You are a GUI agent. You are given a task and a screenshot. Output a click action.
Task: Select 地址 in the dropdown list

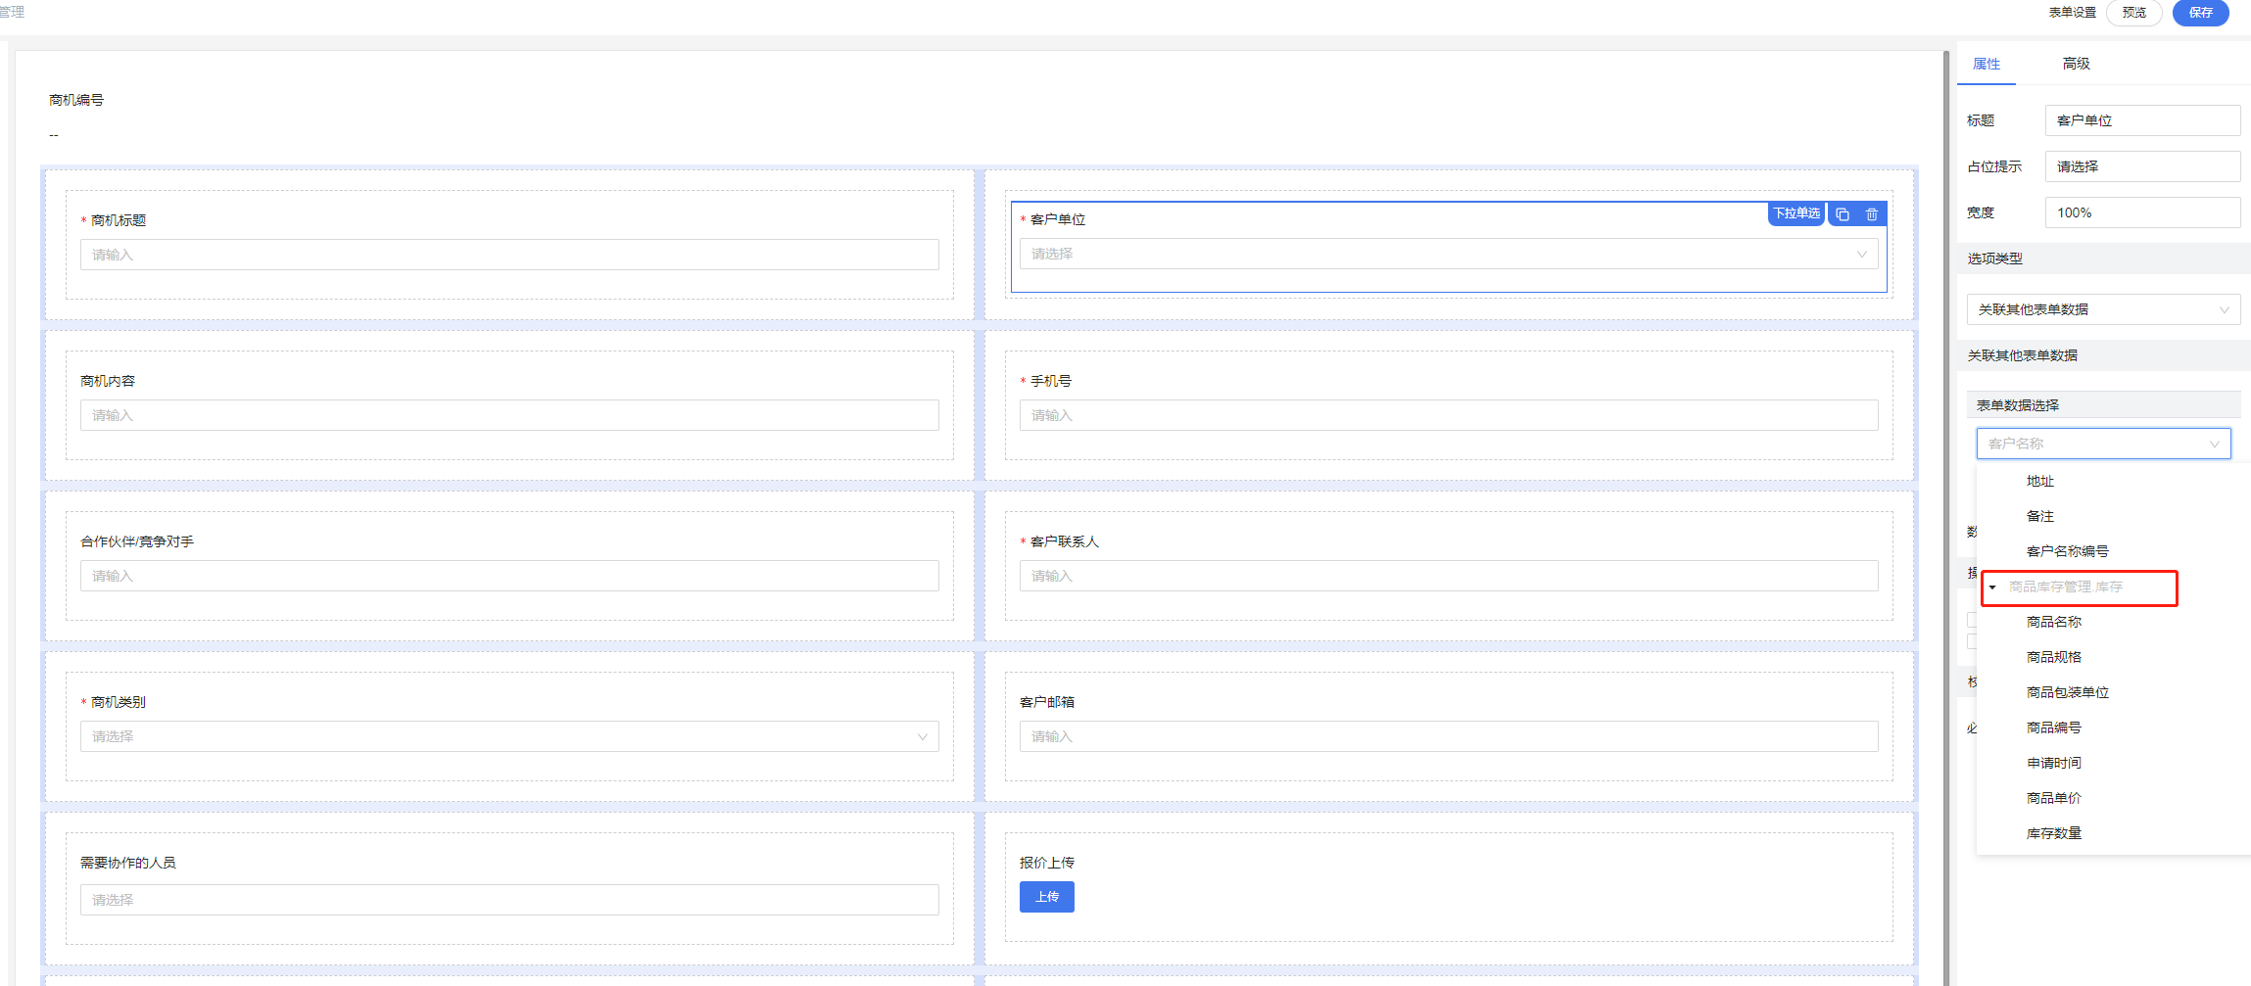[2040, 482]
